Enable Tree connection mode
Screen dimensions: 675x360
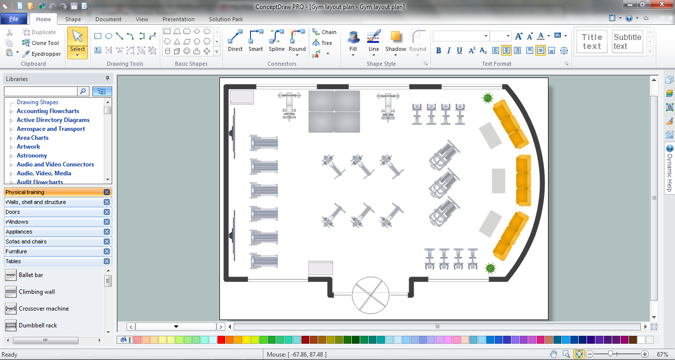point(322,43)
